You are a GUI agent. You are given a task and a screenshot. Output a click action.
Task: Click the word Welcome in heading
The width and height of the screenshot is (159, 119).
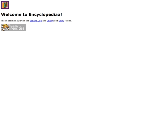coord(11,14)
